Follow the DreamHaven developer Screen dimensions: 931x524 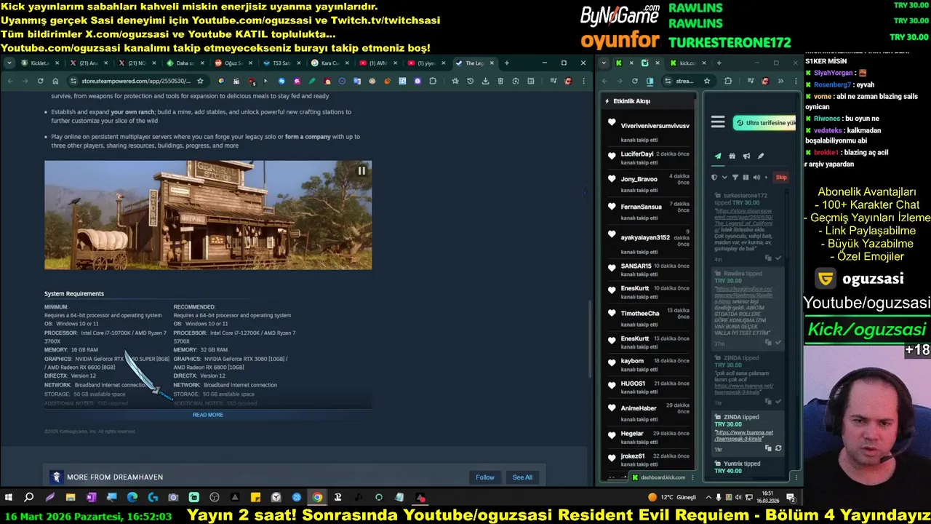[x=485, y=477]
